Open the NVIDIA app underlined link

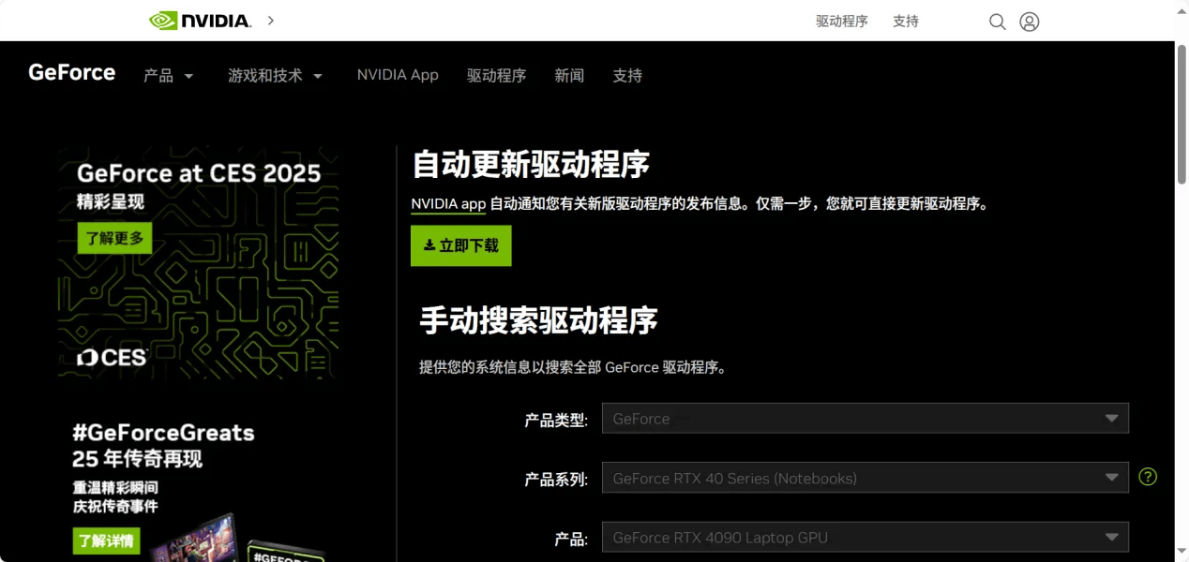coord(447,203)
